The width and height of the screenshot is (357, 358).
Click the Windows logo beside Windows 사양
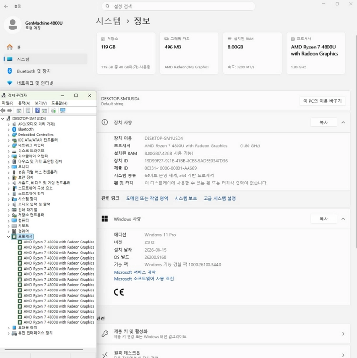point(105,219)
